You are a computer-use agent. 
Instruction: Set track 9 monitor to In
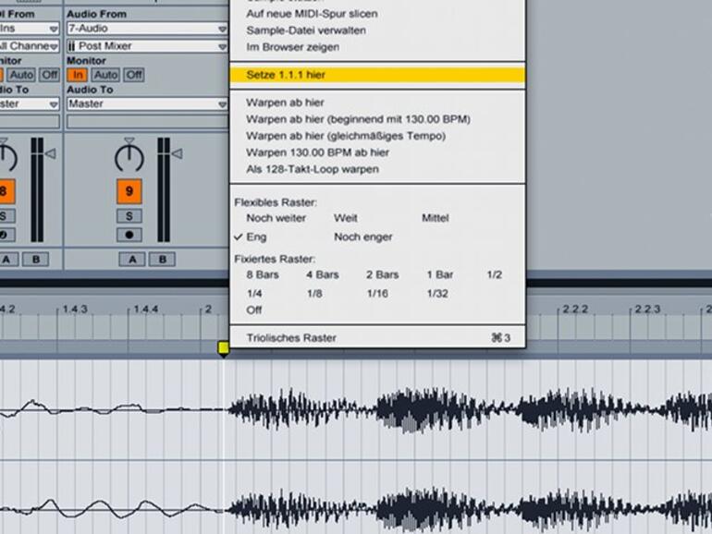pos(77,75)
